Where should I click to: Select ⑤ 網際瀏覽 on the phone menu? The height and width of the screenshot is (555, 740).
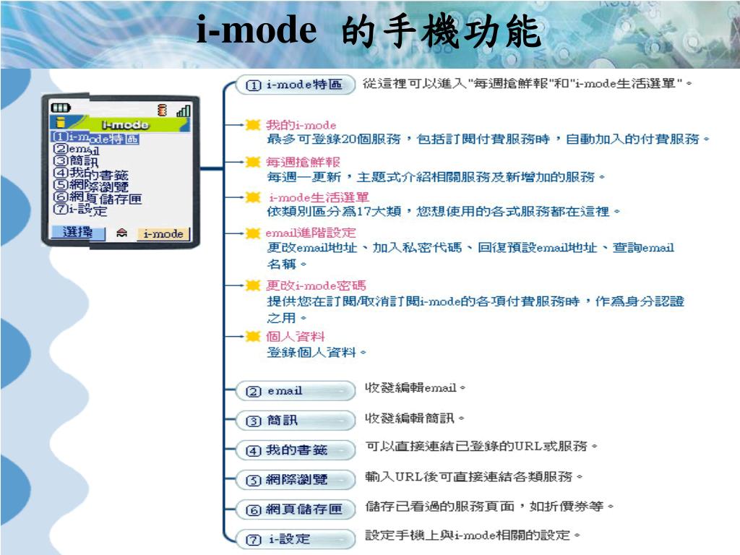[x=90, y=185]
